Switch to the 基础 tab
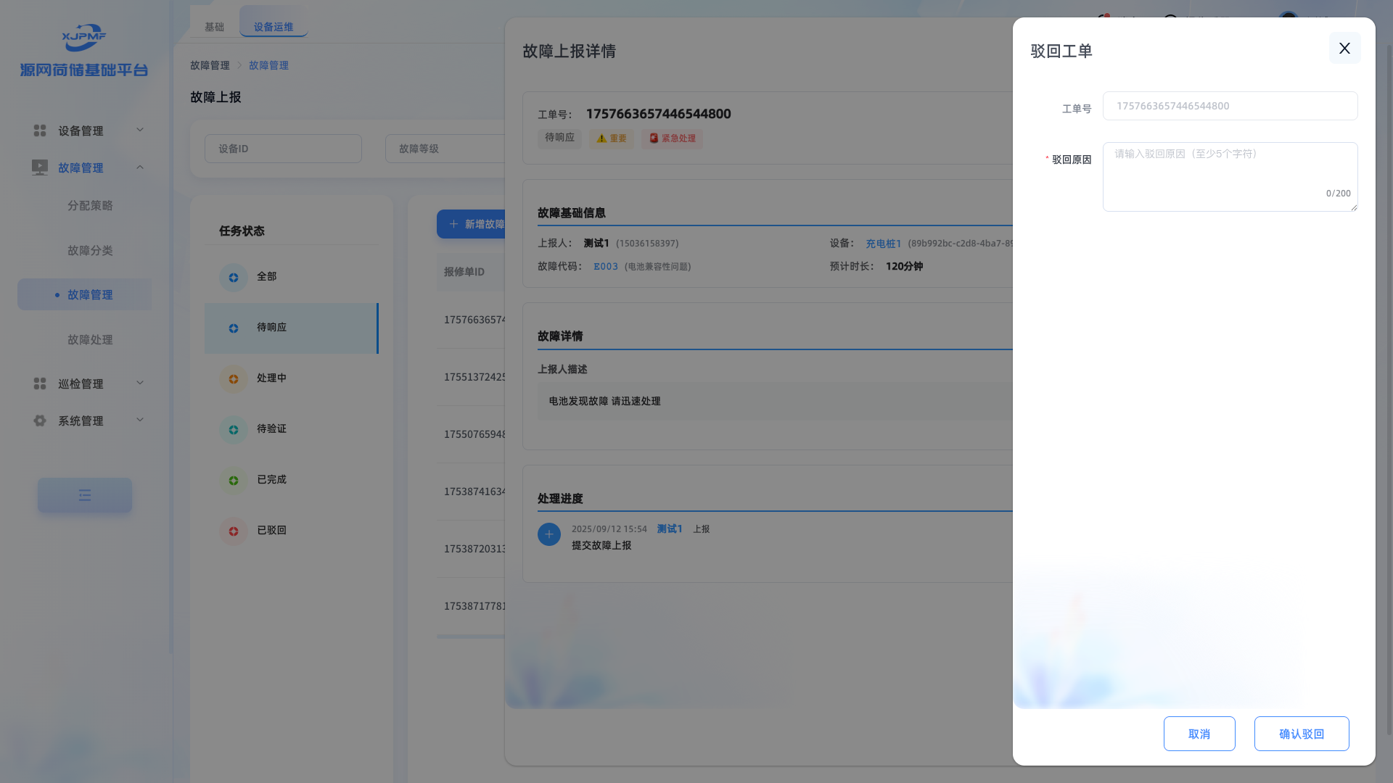 pyautogui.click(x=214, y=27)
